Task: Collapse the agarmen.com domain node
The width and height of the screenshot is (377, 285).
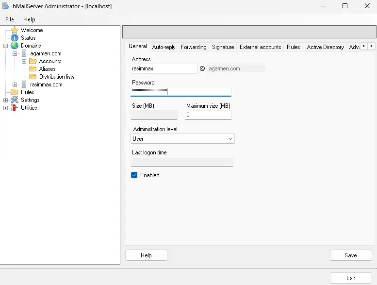Action: 15,53
